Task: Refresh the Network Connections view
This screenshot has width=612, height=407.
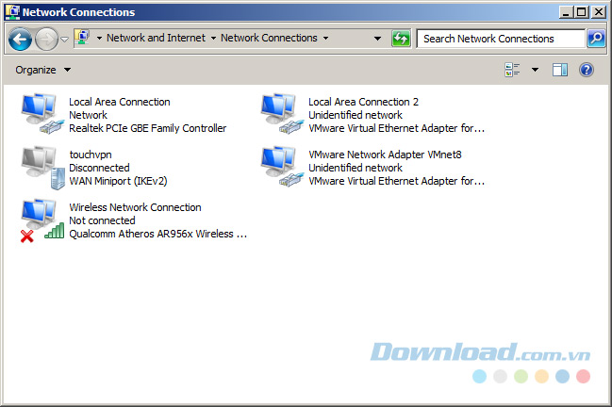Action: tap(401, 39)
